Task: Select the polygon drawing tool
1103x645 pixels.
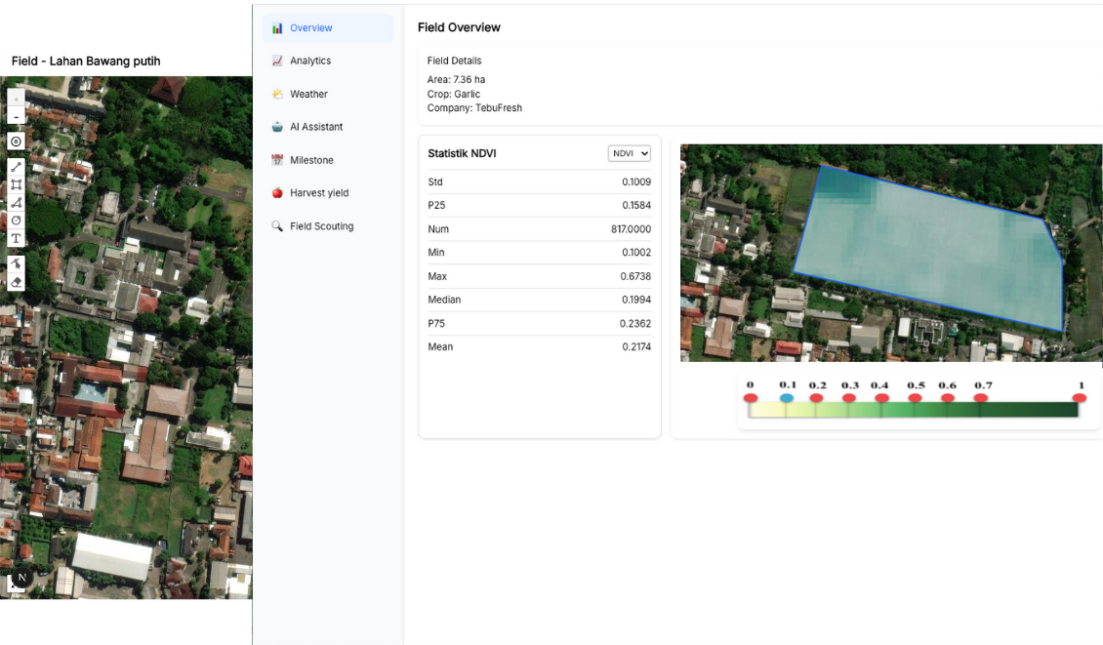Action: [16, 203]
